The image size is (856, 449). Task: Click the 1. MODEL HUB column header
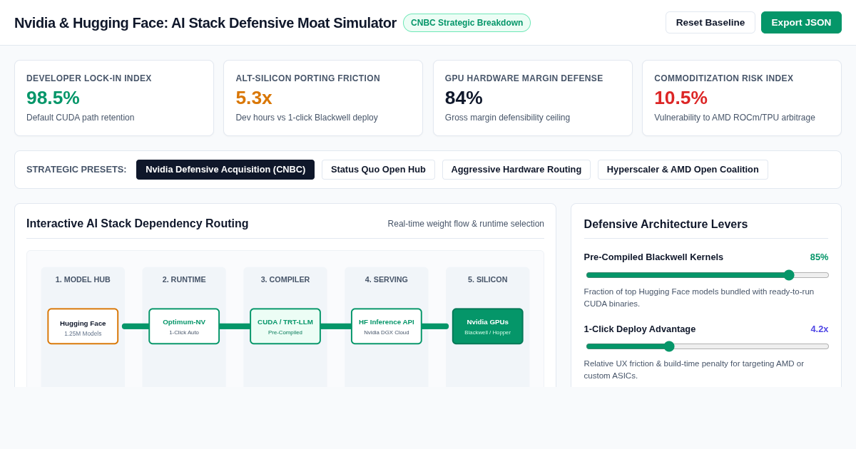(x=83, y=279)
